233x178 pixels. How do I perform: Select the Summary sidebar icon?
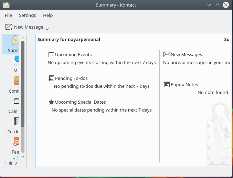click(16, 40)
